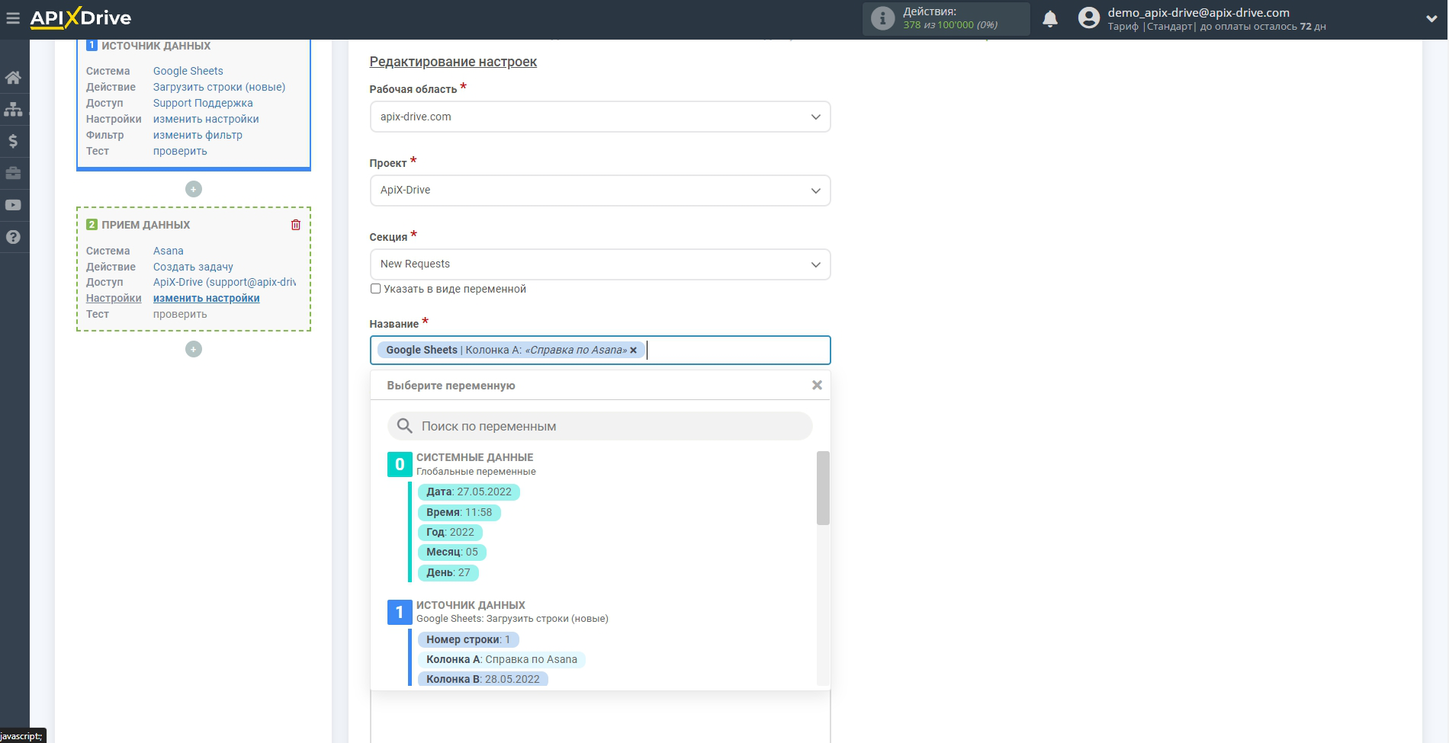Select the Колонка A: Справка по Asana variable
This screenshot has height=743, width=1449.
pyautogui.click(x=502, y=660)
